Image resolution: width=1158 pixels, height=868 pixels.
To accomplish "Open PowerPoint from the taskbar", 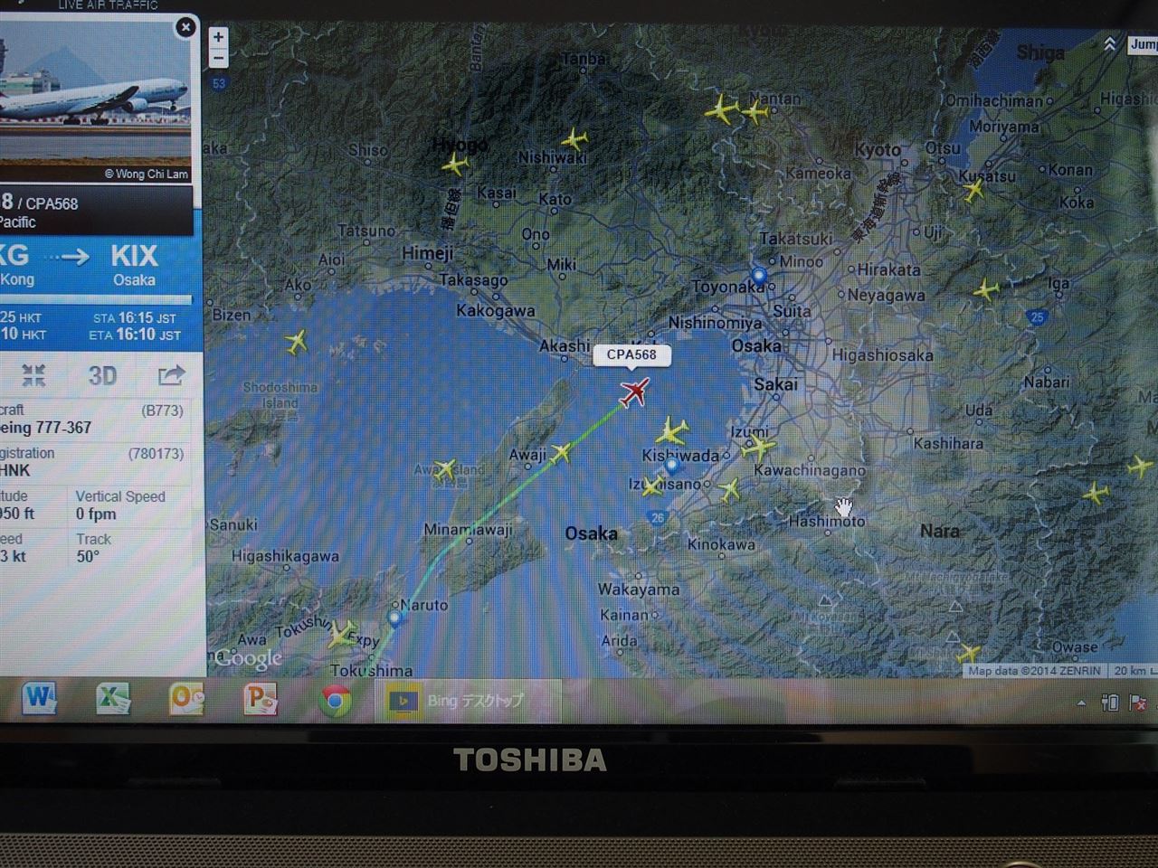I will click(x=261, y=699).
